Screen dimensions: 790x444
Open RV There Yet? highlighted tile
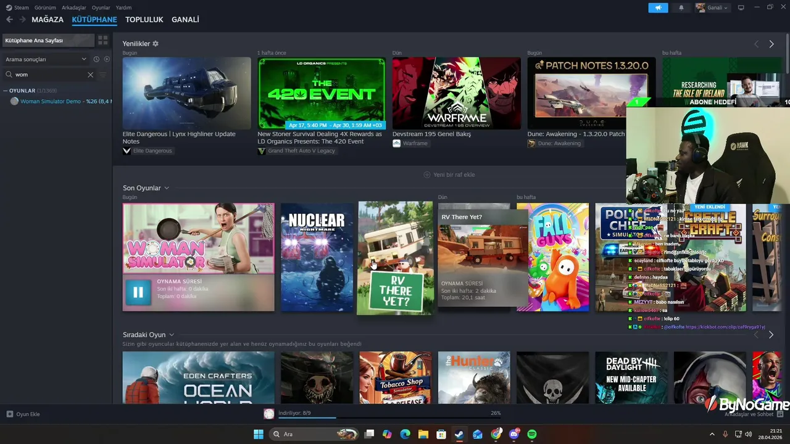click(395, 258)
